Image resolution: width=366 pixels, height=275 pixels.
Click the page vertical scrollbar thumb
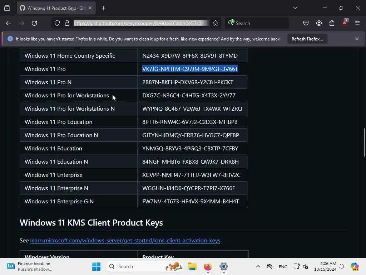tap(364, 143)
